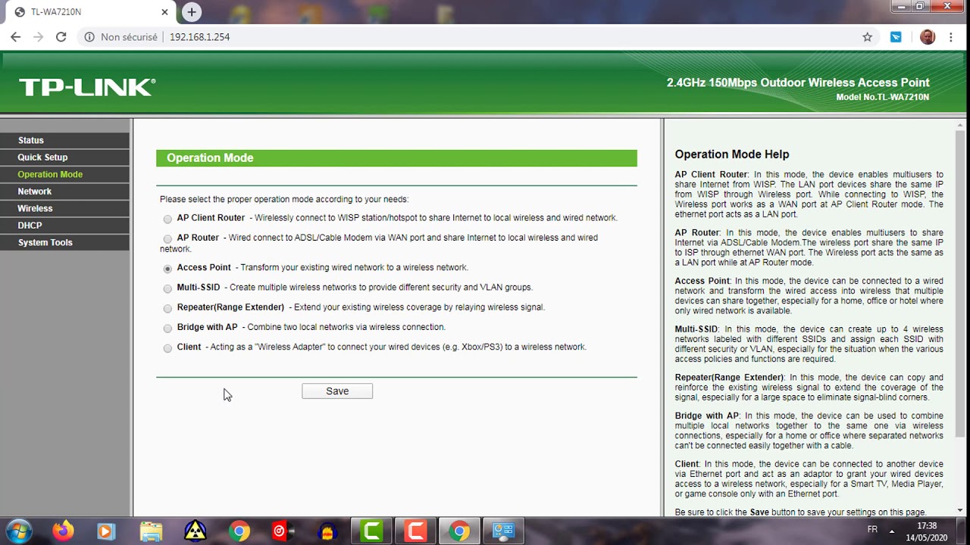View site info for Non sécurisé warning
This screenshot has width=970, height=545.
[x=121, y=36]
